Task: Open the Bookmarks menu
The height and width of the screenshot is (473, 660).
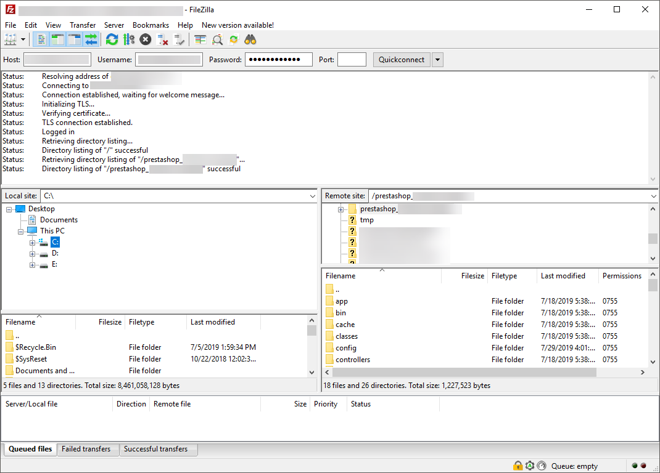Action: (151, 25)
